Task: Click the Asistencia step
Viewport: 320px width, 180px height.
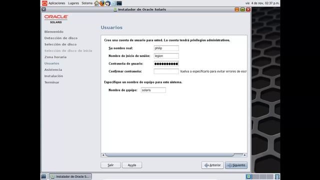Action: pos(53,70)
